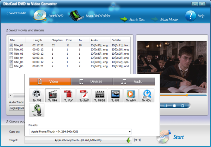Open Help via the question mark icon

tap(191, 16)
